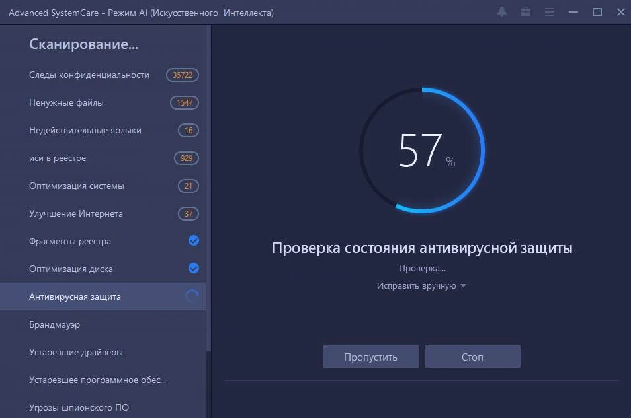Open the toolbox briefcase icon
Screen dimensions: 631x418
pyautogui.click(x=526, y=12)
